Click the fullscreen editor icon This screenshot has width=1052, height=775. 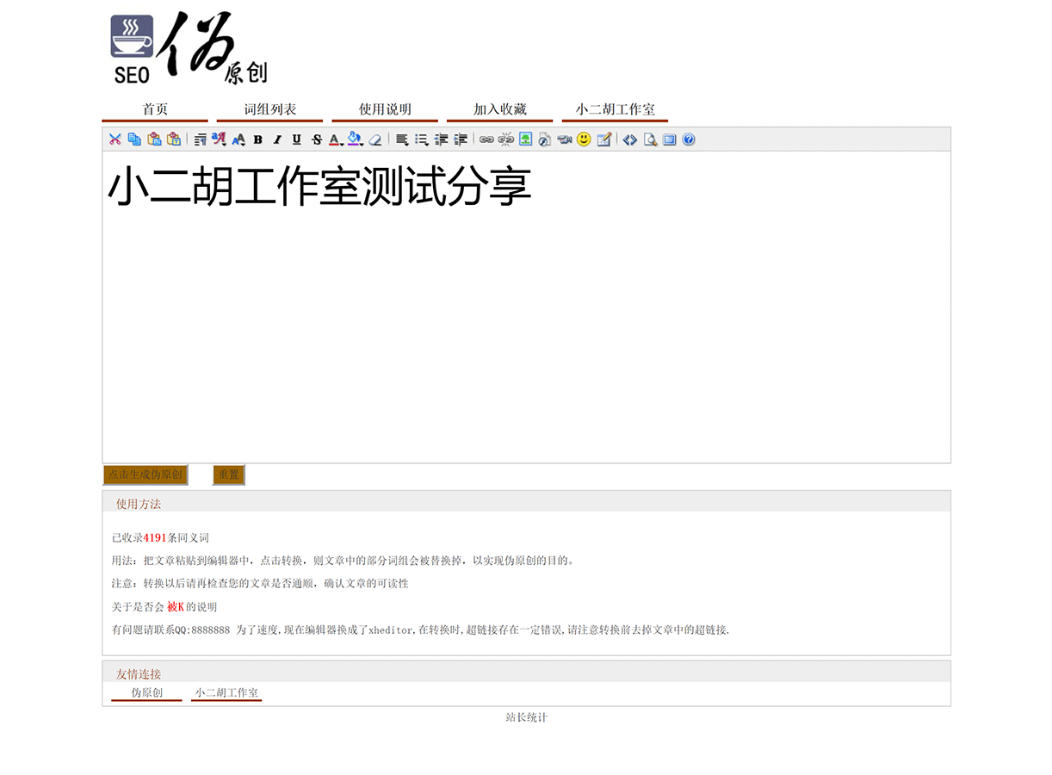(x=669, y=139)
